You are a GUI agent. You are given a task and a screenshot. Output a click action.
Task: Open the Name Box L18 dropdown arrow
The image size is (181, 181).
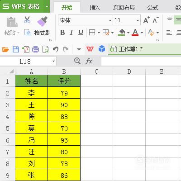pyautogui.click(x=53, y=62)
